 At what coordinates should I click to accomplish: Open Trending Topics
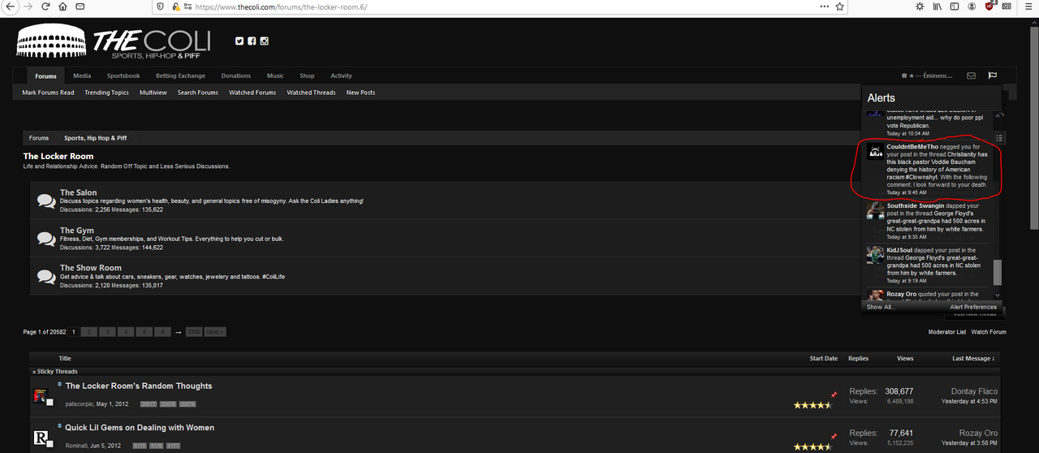point(106,93)
